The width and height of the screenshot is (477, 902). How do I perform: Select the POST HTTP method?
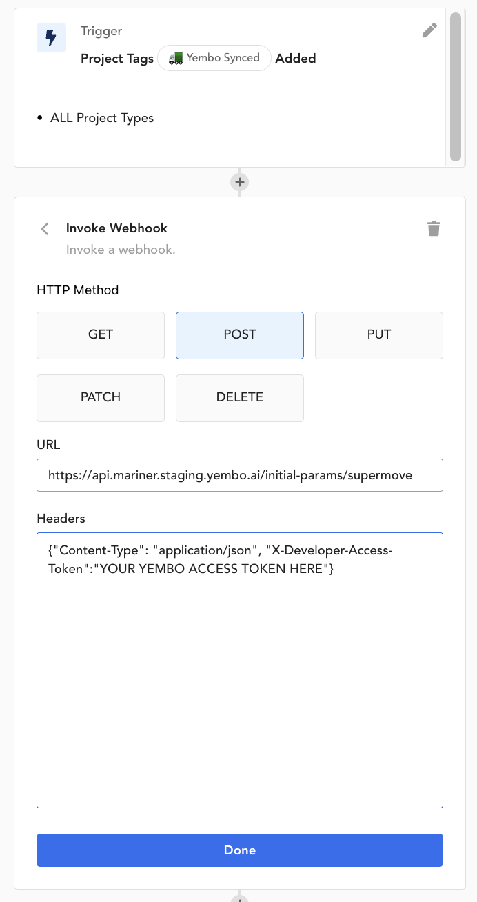tap(239, 335)
